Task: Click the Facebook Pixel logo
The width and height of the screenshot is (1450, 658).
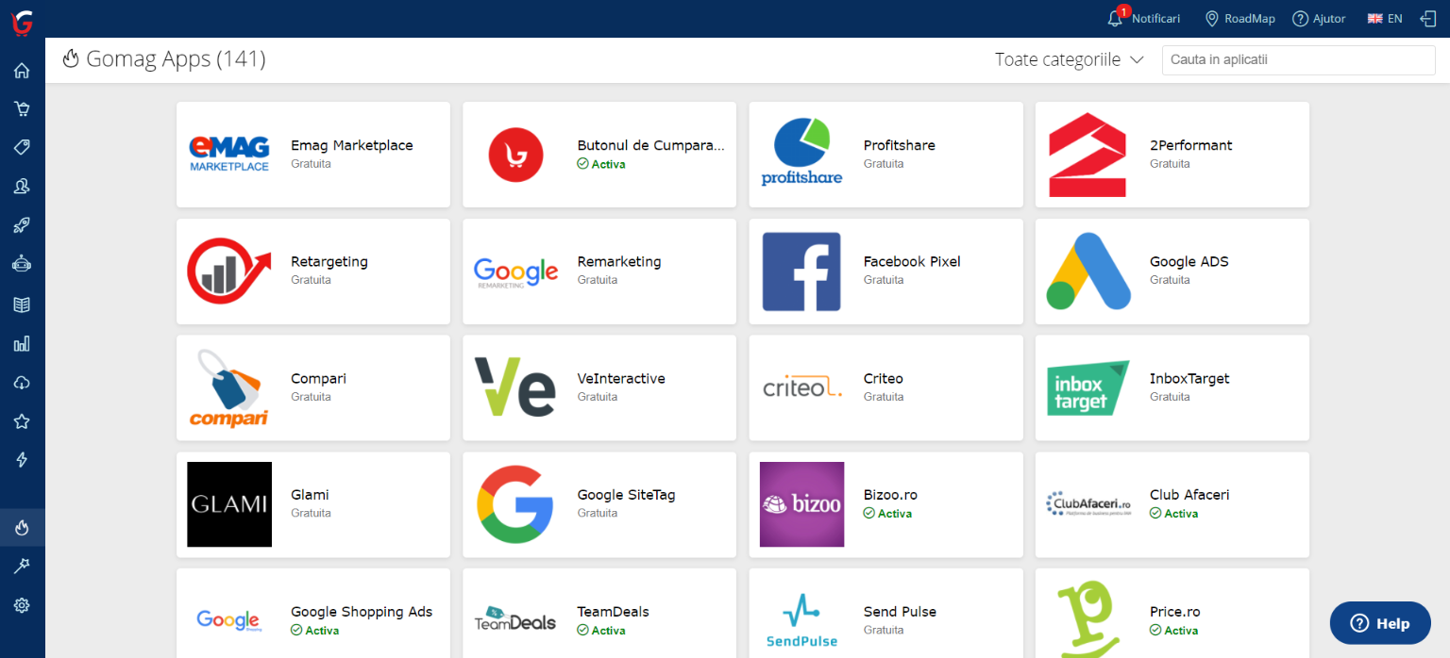Action: (801, 271)
